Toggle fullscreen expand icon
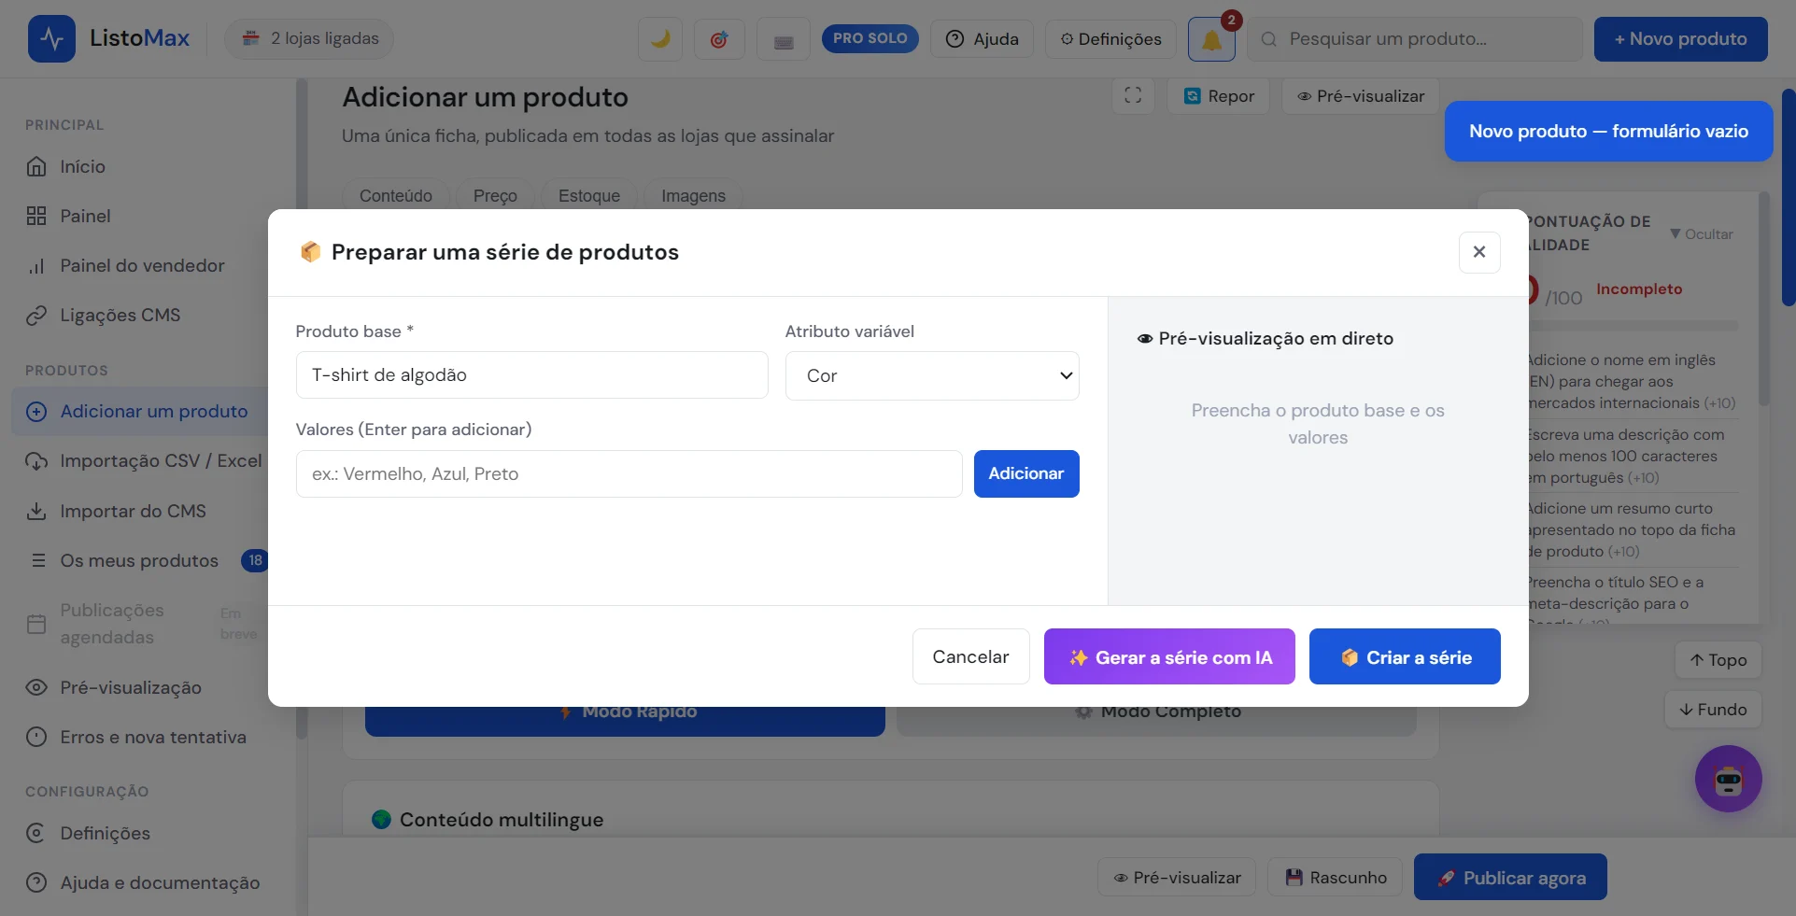 point(1133,96)
